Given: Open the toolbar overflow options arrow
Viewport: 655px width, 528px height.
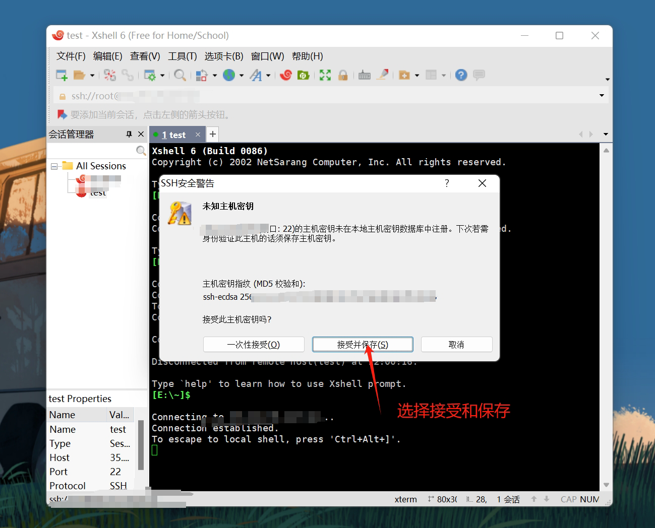Looking at the screenshot, I should click(608, 79).
